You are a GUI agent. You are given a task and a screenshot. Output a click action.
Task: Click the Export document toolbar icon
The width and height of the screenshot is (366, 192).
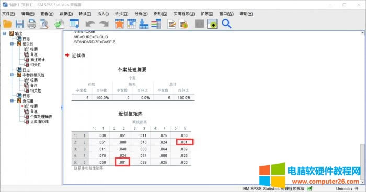tap(59, 24)
